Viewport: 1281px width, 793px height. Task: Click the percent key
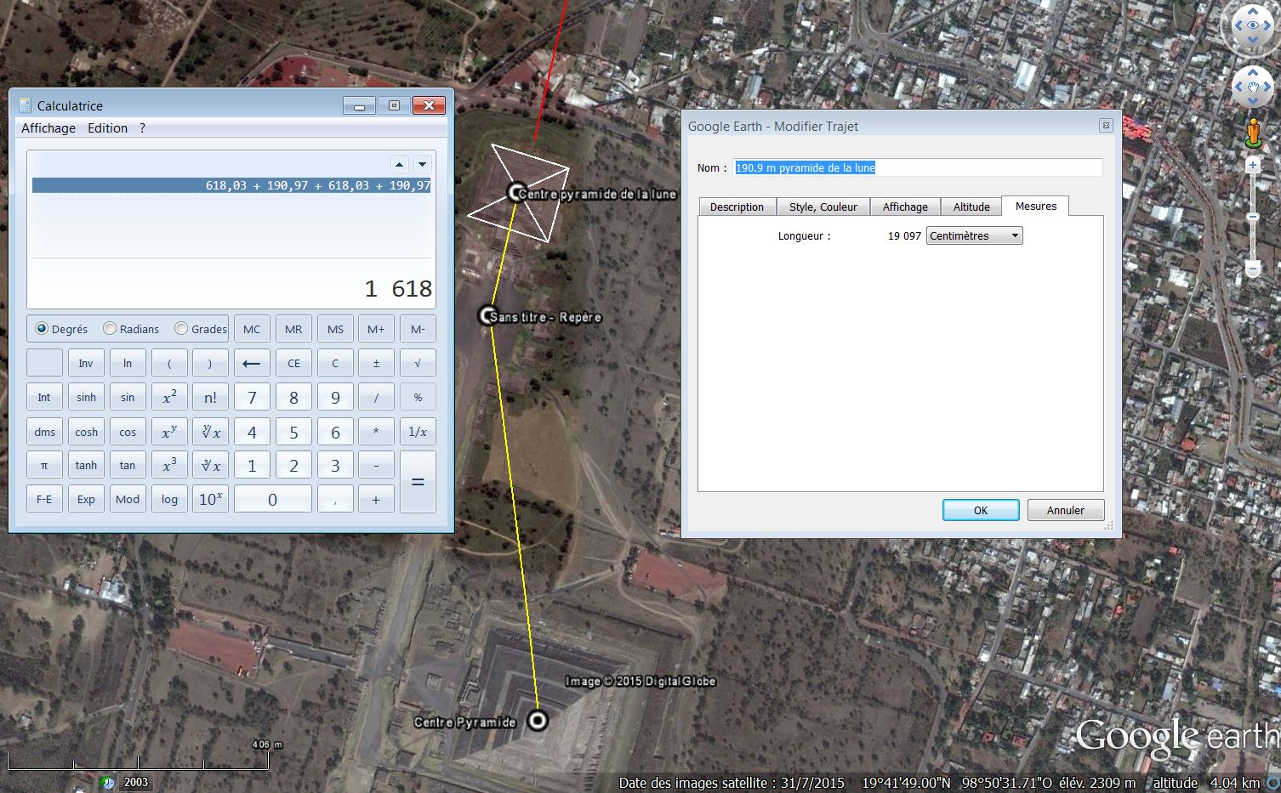pos(418,397)
